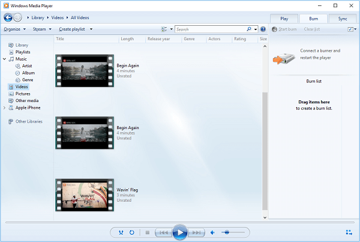Expand the View options dropdown arrow
The height and width of the screenshot is (242, 360).
[x=171, y=29]
